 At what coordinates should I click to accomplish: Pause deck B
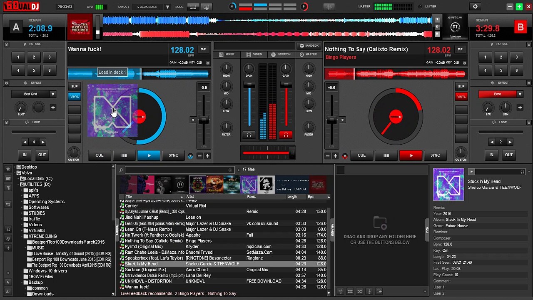[x=386, y=155]
